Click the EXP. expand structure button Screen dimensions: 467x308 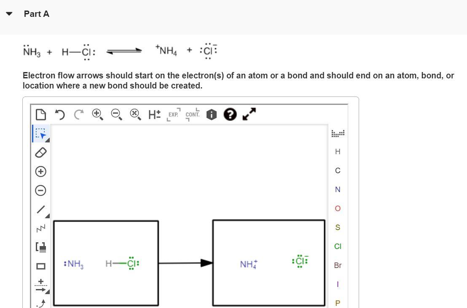click(x=174, y=114)
